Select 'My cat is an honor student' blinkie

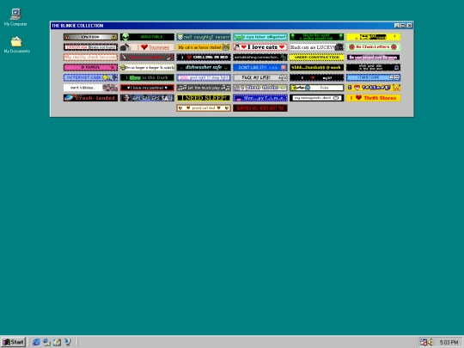coord(204,47)
